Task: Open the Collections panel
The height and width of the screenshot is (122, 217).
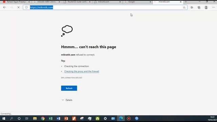Action: coord(199,7)
